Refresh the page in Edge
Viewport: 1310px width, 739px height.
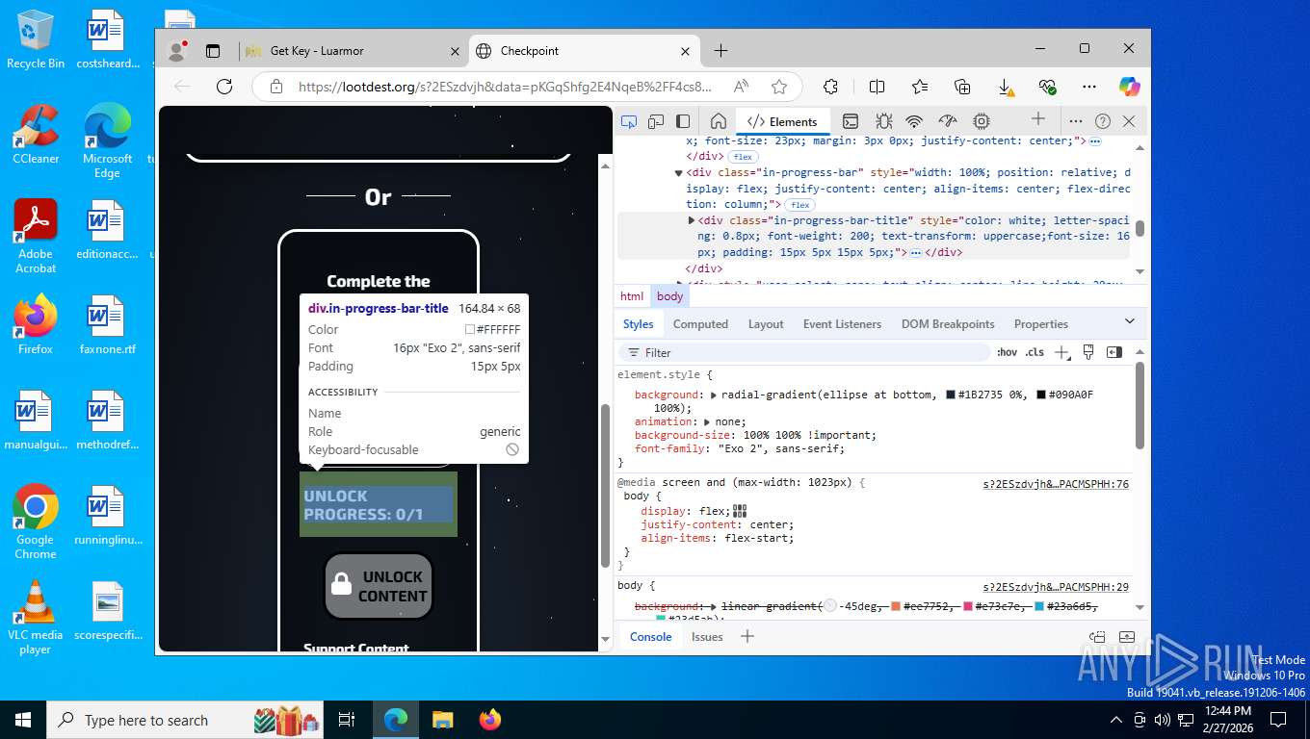click(224, 87)
